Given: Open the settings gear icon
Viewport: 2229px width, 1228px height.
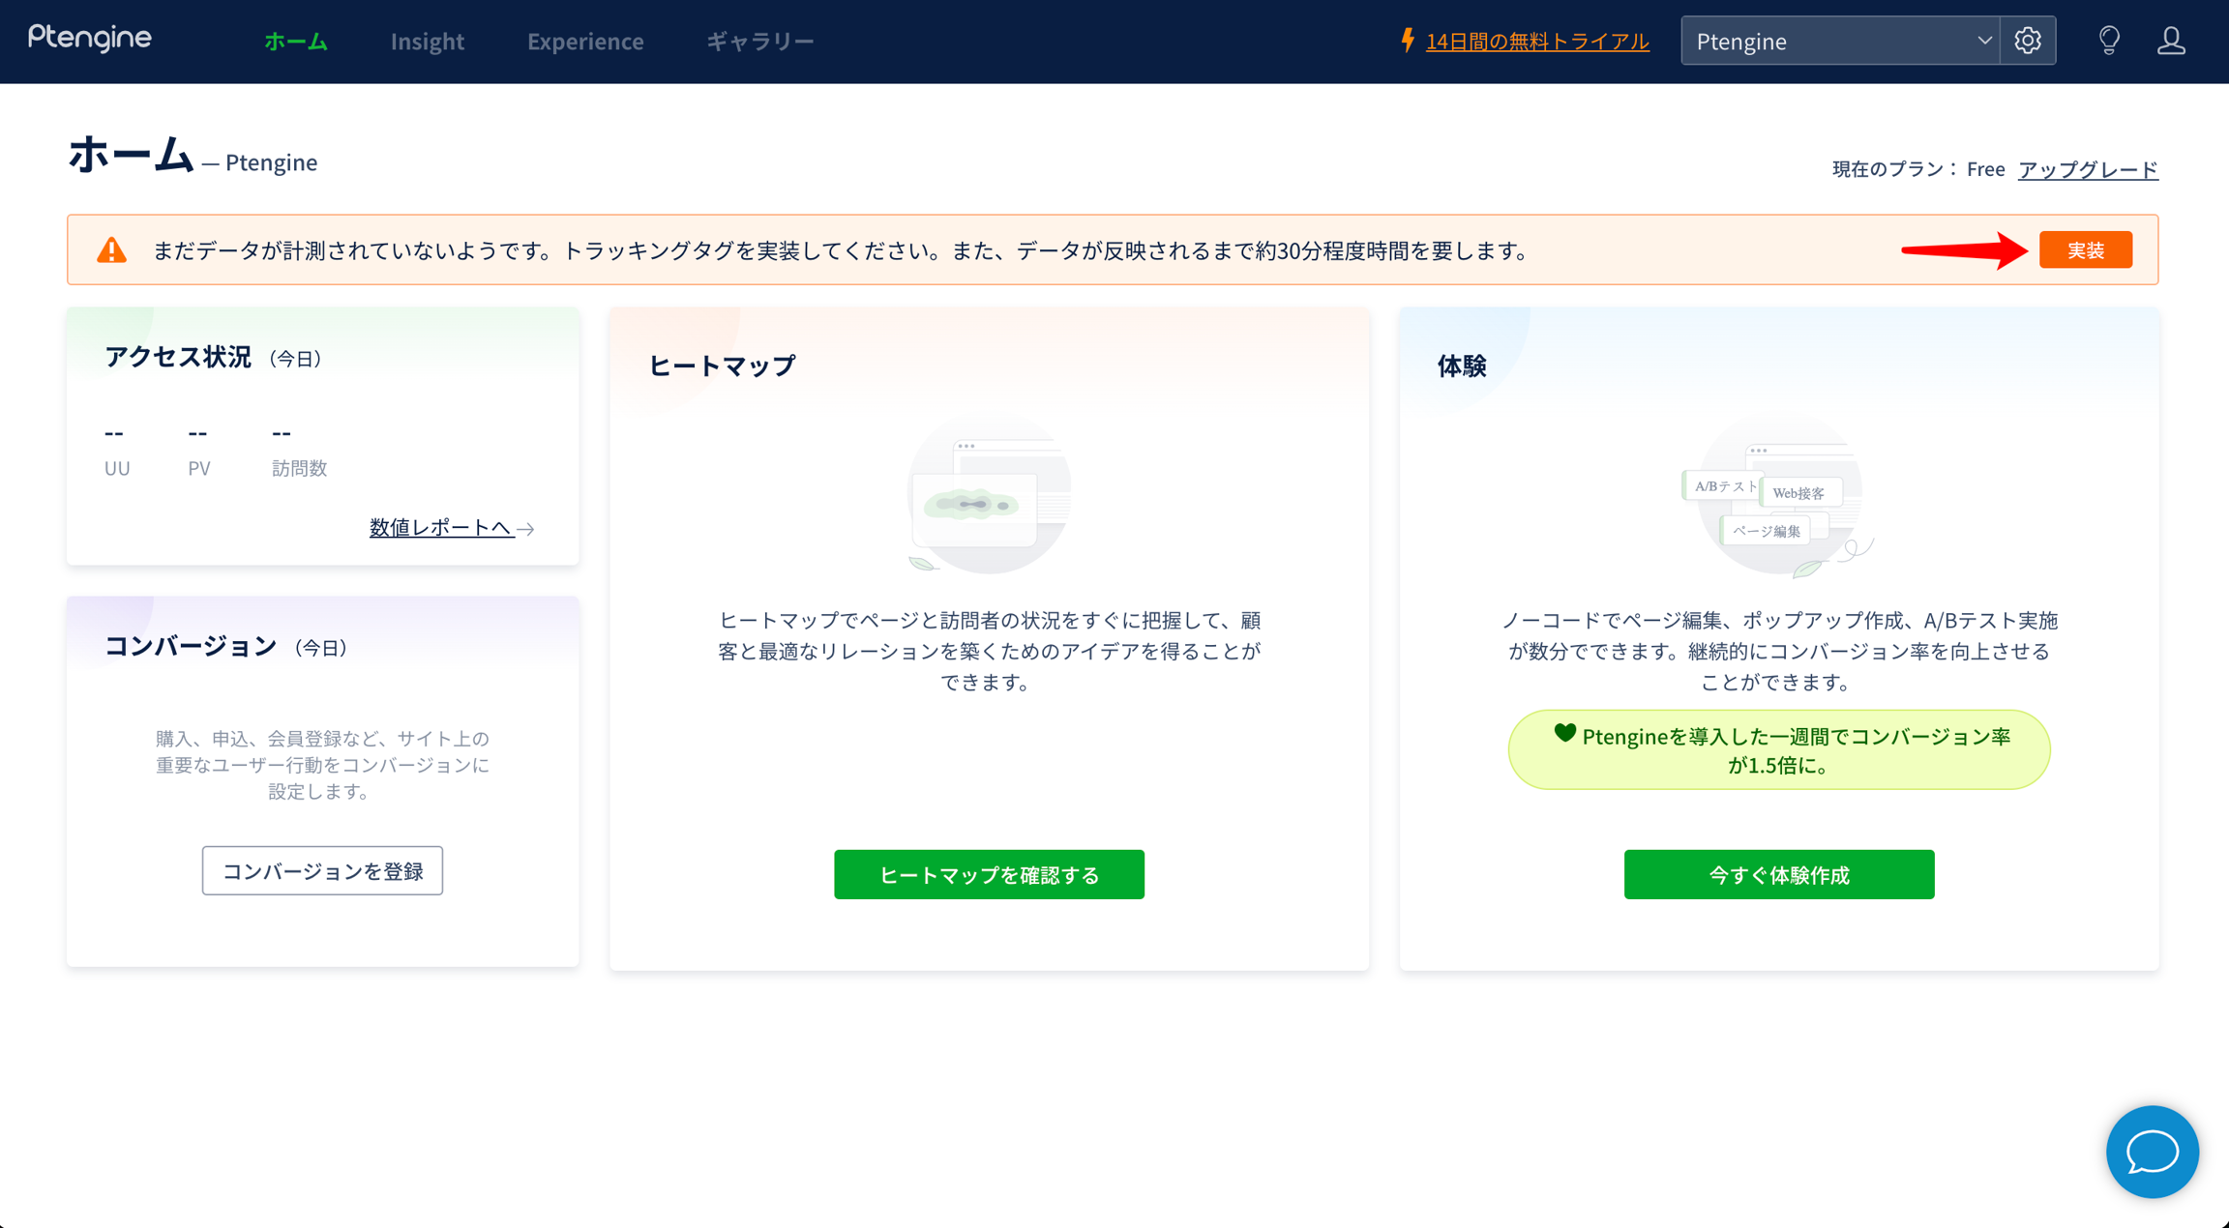Looking at the screenshot, I should (2028, 41).
